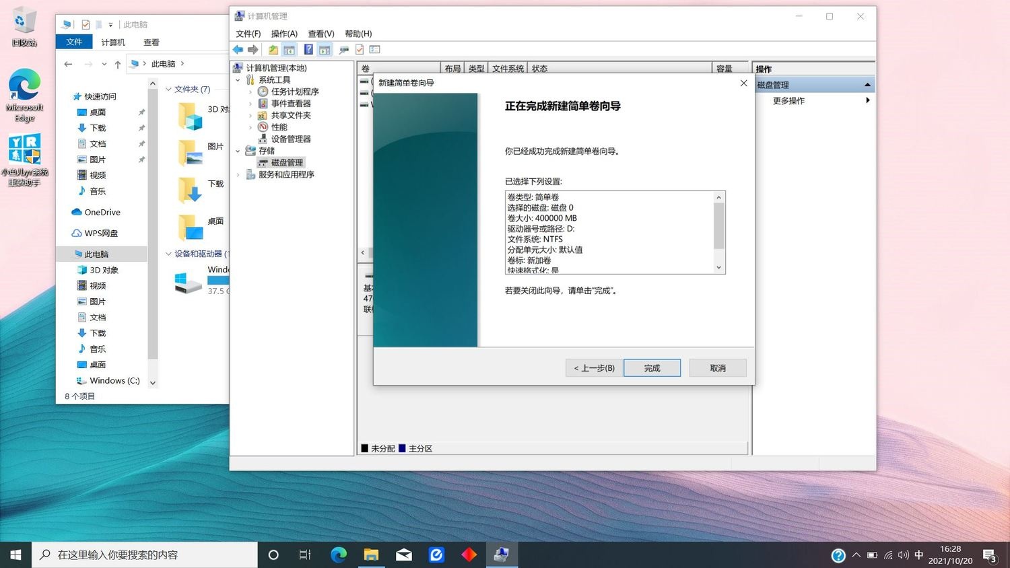Select OneDrive in Explorer navigation pane

click(102, 212)
